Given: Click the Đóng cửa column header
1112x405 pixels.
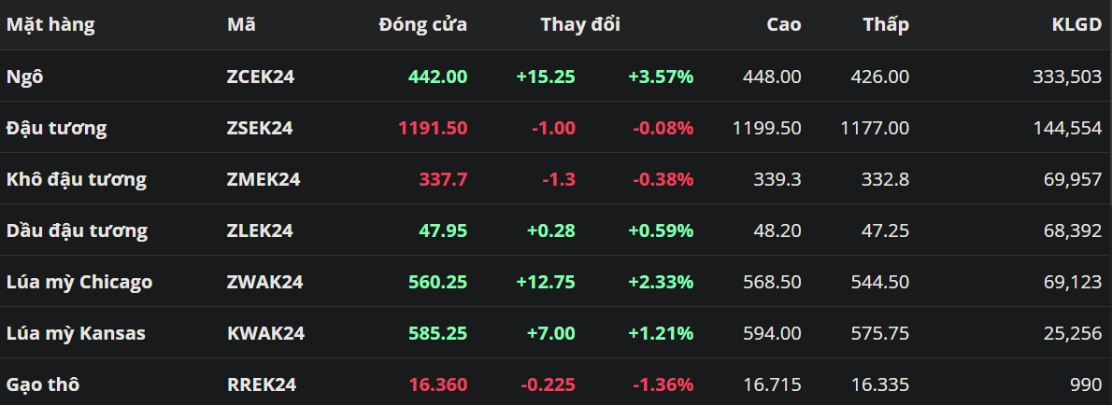Looking at the screenshot, I should click(422, 25).
